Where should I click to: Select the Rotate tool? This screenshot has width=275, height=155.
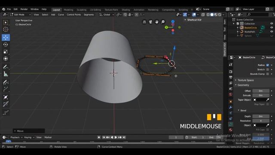6,44
